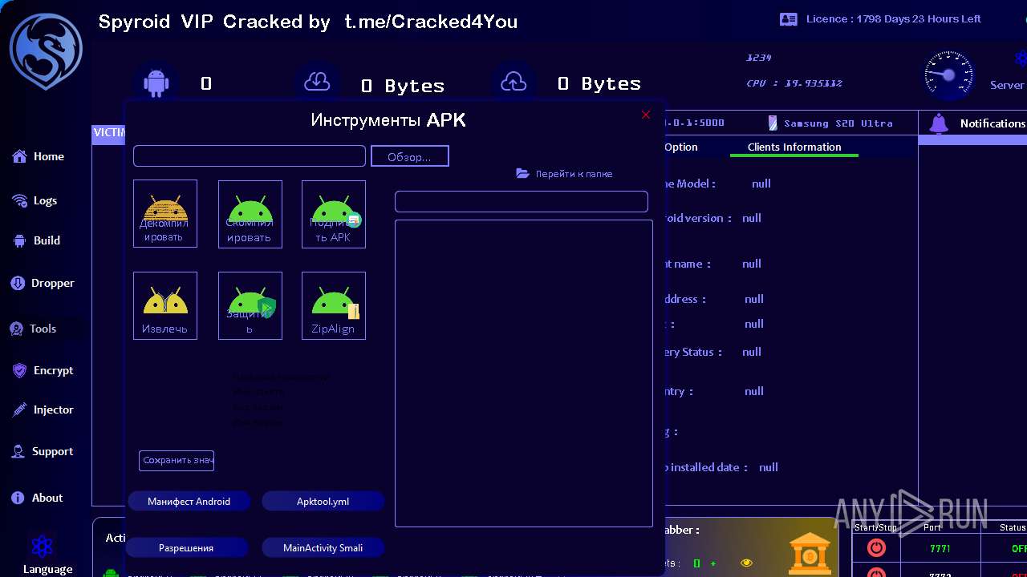The image size is (1027, 577).
Task: Open the Language selector atom icon
Action: coord(42,547)
